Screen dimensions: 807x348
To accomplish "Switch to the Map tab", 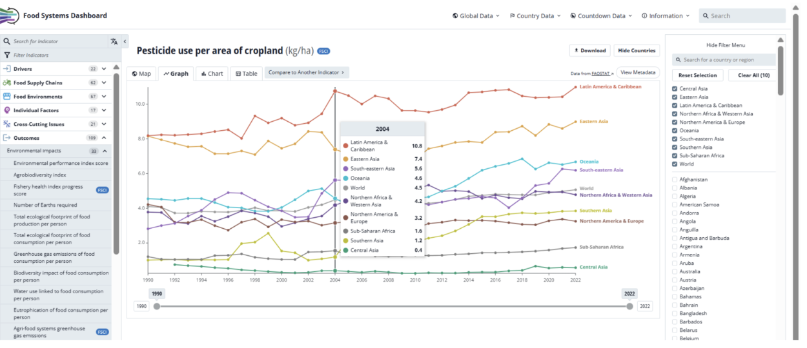I will pos(141,73).
